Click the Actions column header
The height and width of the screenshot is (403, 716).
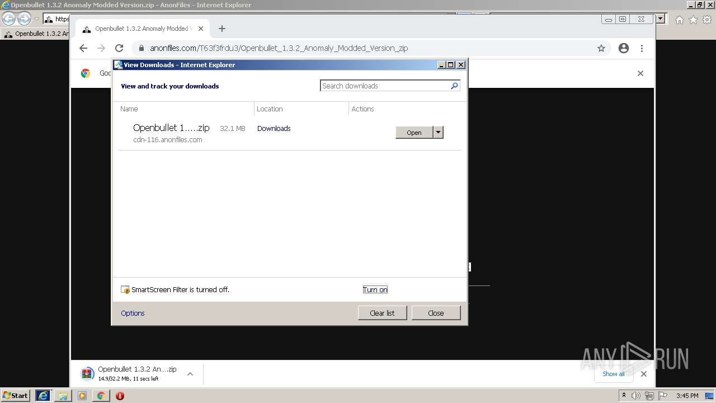click(362, 109)
